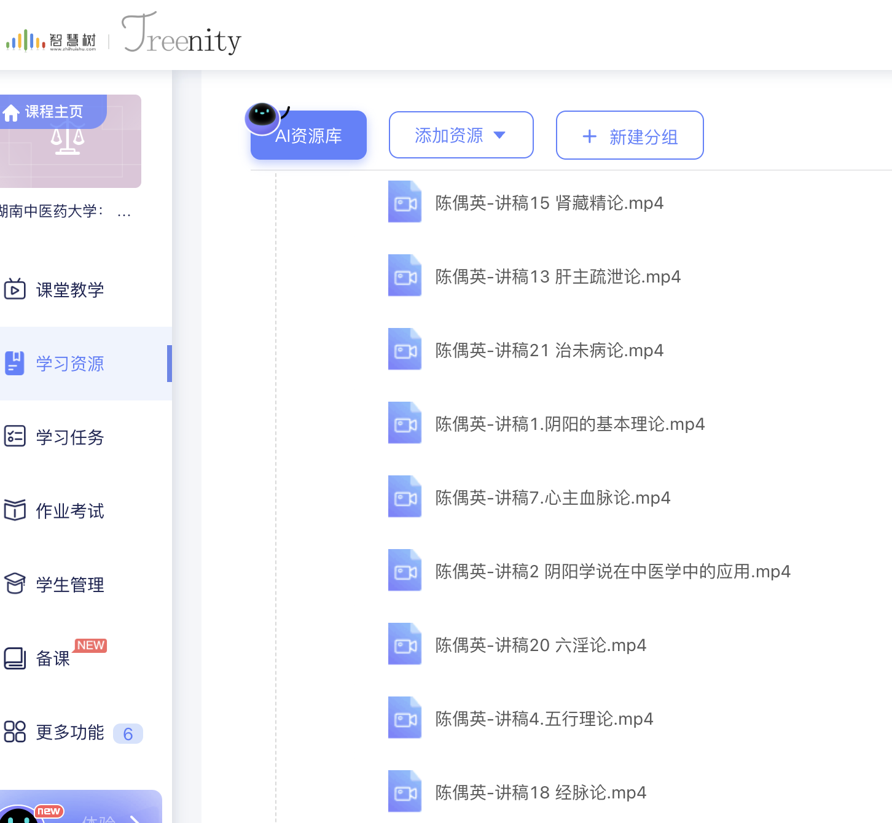The image size is (892, 823).
Task: Expand the truncated course title ellipsis
Action: point(123,212)
